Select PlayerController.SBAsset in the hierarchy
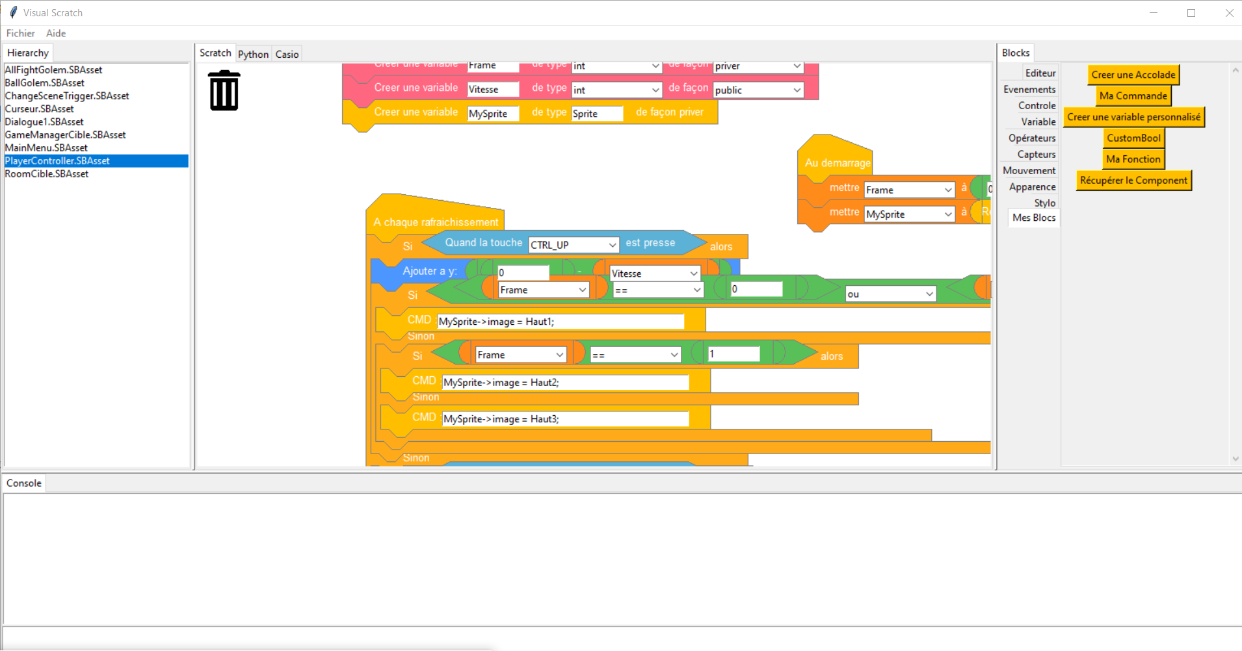 tap(96, 161)
